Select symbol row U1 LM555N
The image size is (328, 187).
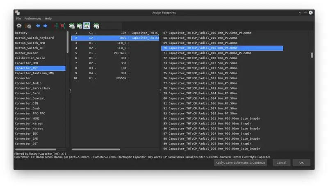click(x=115, y=78)
